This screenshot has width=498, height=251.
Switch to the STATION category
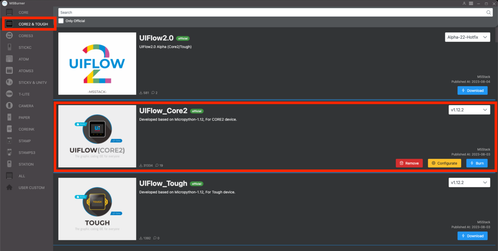27,164
